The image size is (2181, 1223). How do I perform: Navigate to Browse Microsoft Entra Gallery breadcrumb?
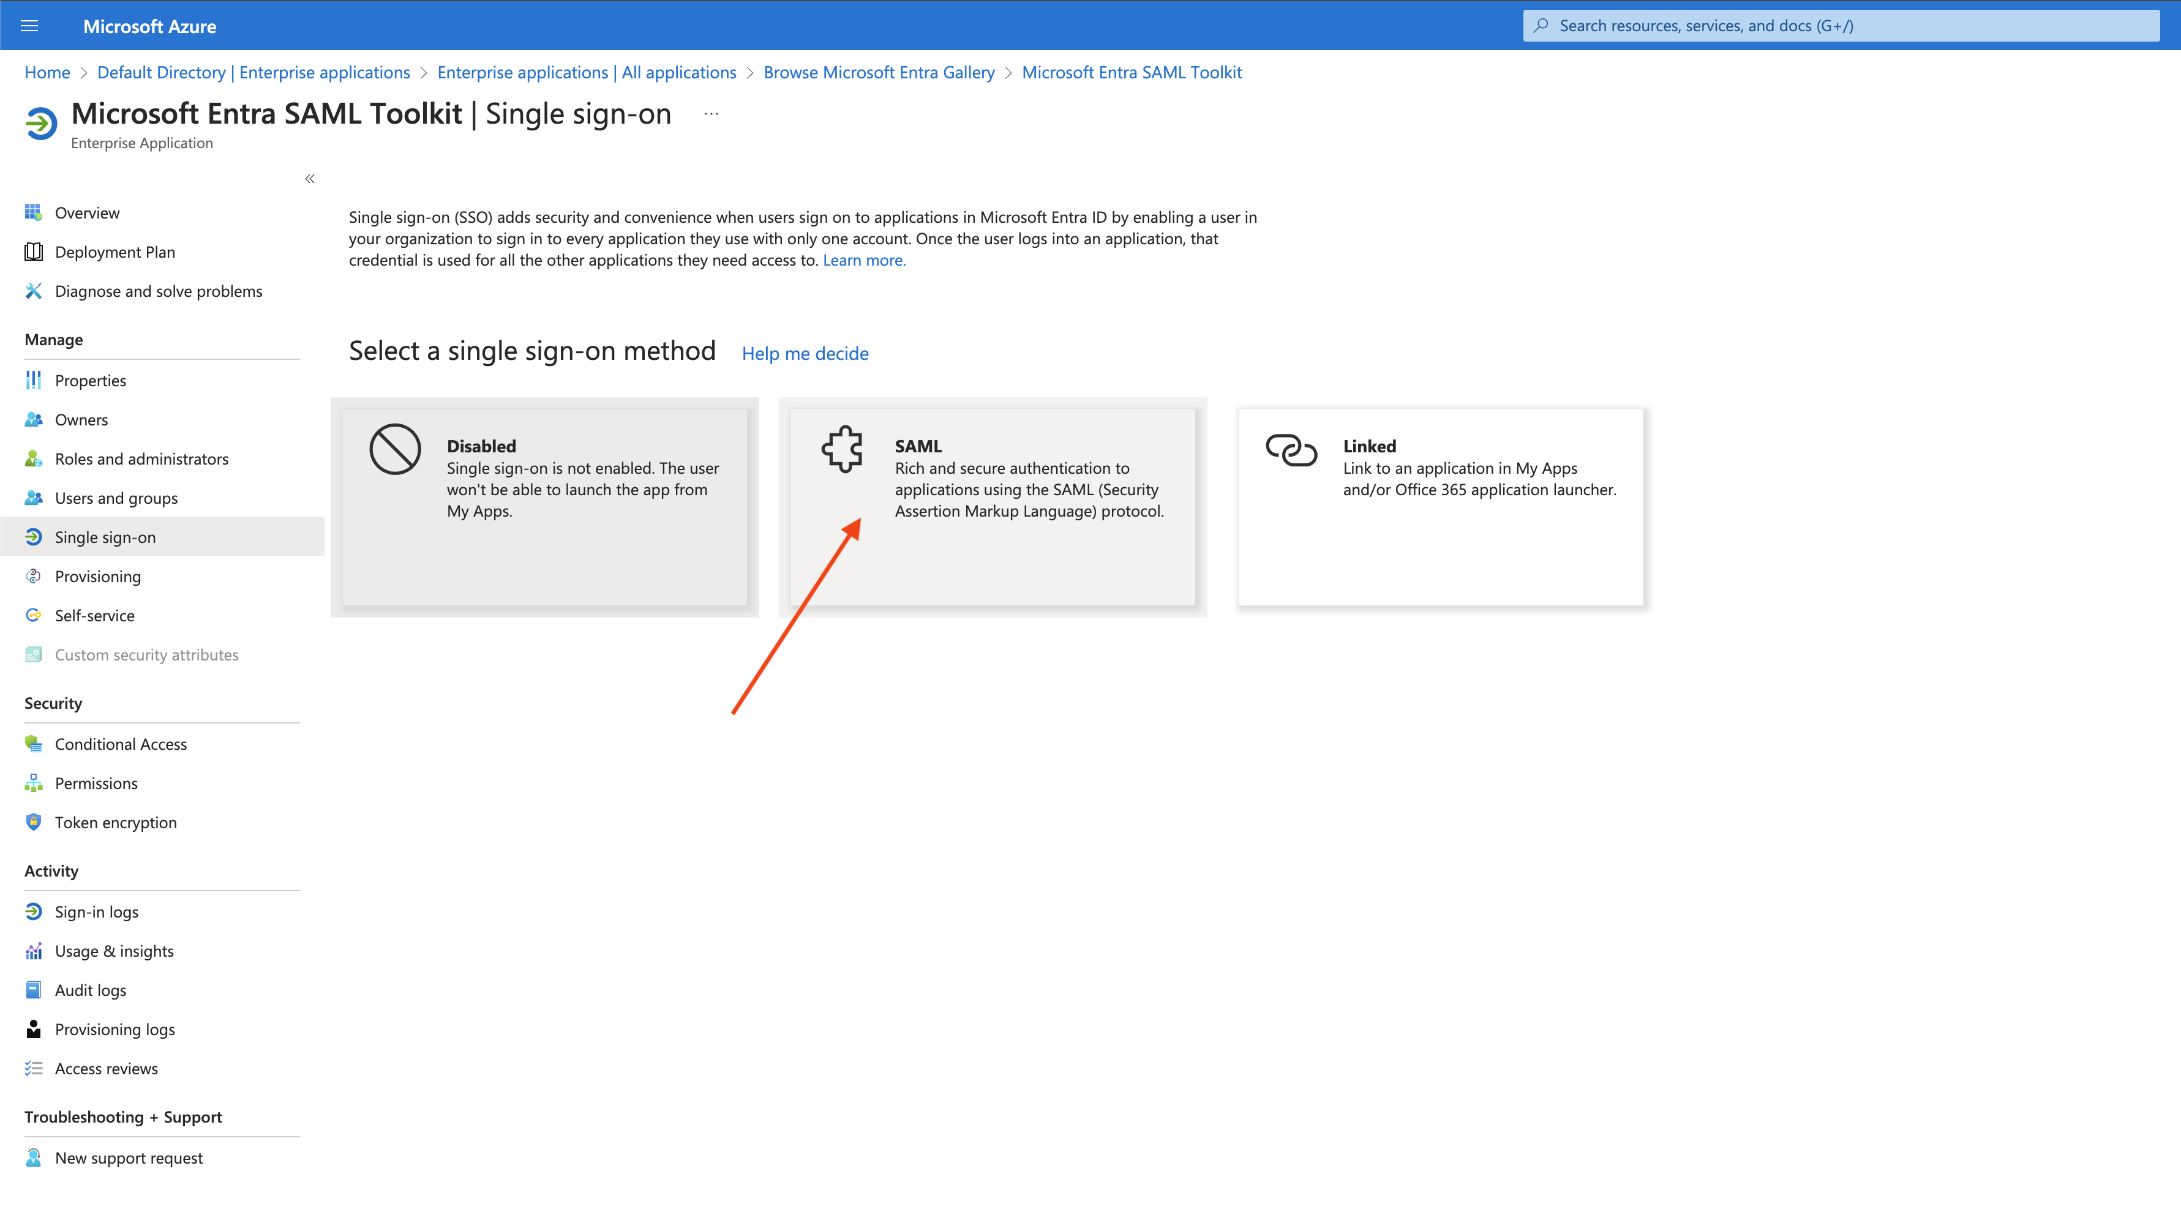tap(879, 72)
